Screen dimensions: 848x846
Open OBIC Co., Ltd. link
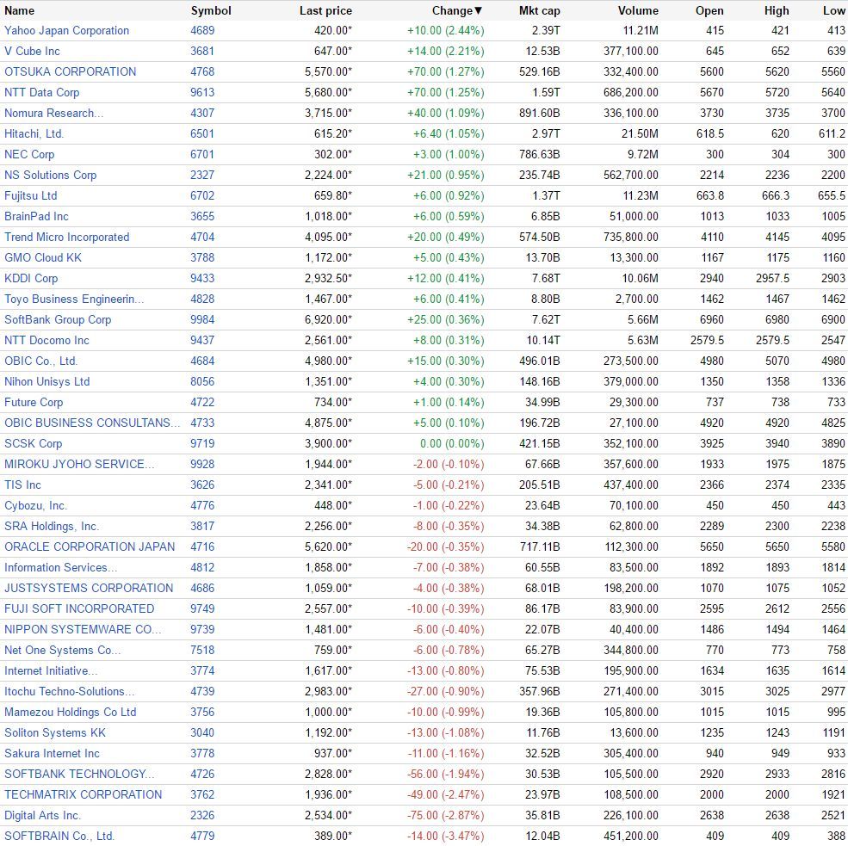41,361
